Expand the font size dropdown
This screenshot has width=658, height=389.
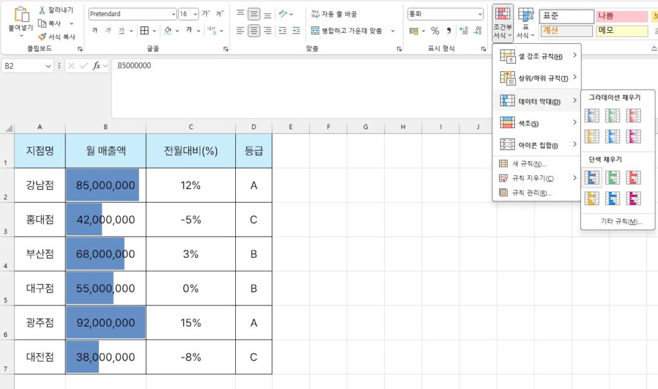pos(195,14)
